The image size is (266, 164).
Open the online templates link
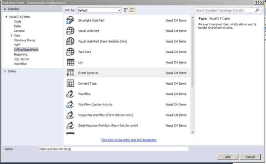coord(129,140)
